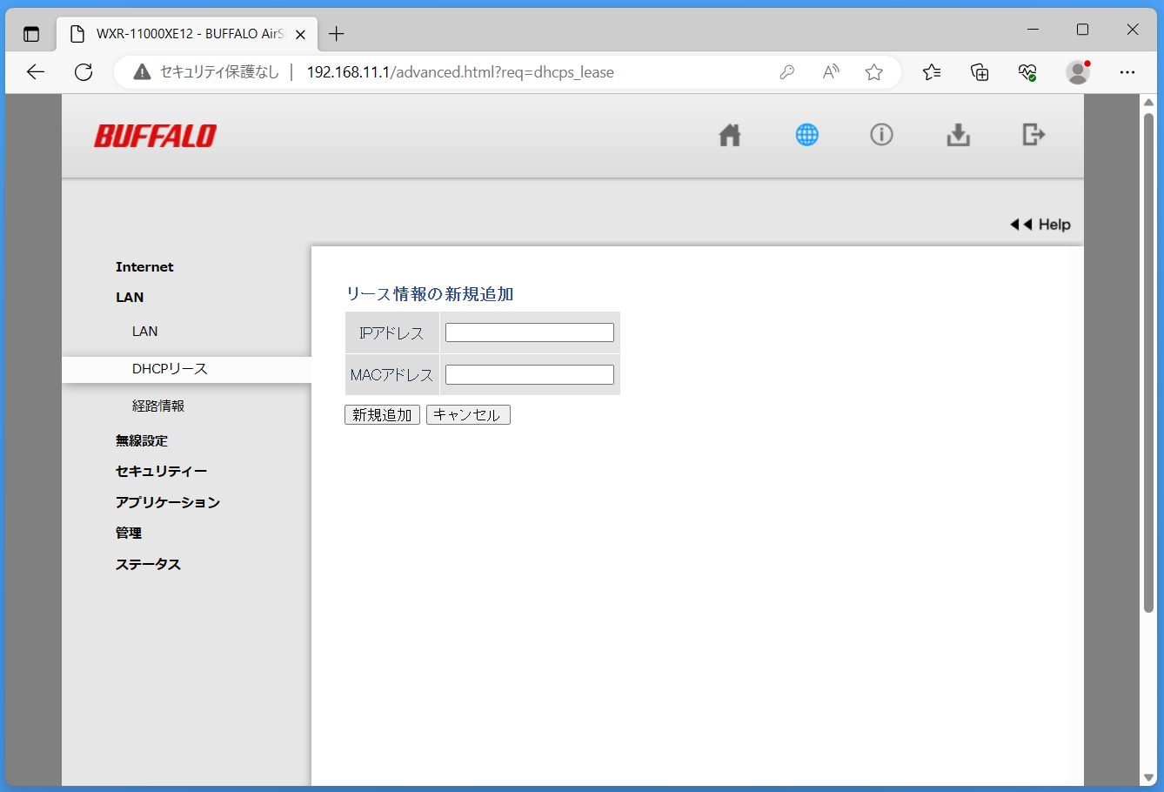This screenshot has height=792, width=1164.
Task: Click the browser address bar URL
Action: pyautogui.click(x=460, y=72)
